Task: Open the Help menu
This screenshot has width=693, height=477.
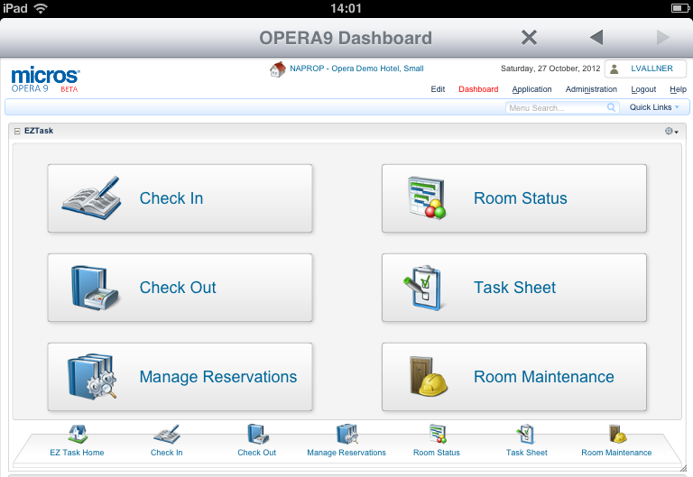Action: click(678, 89)
